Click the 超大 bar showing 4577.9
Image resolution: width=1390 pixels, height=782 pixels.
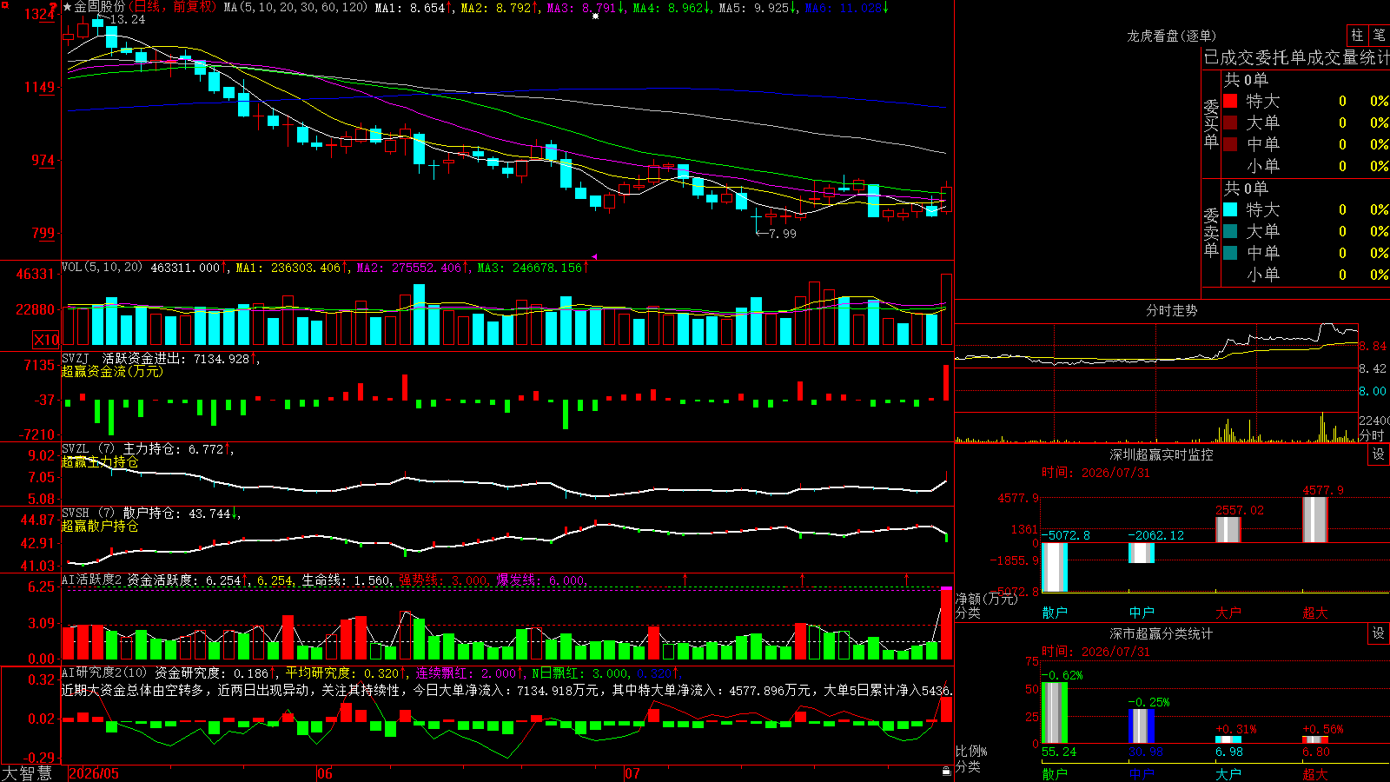[1315, 520]
